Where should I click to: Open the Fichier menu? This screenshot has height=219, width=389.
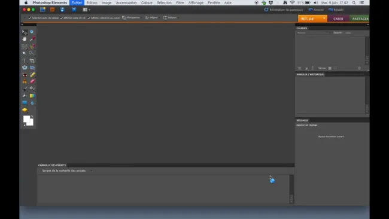pos(77,3)
